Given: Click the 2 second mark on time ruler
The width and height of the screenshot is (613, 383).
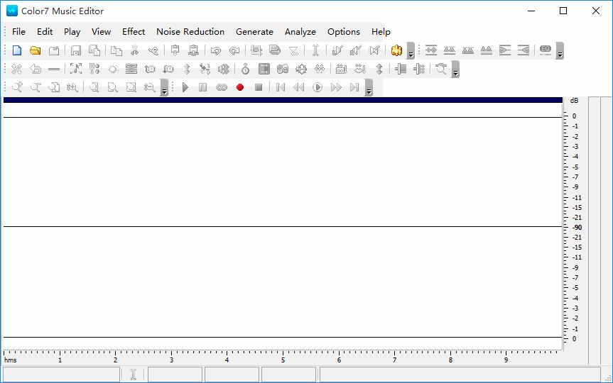Looking at the screenshot, I should click(115, 360).
